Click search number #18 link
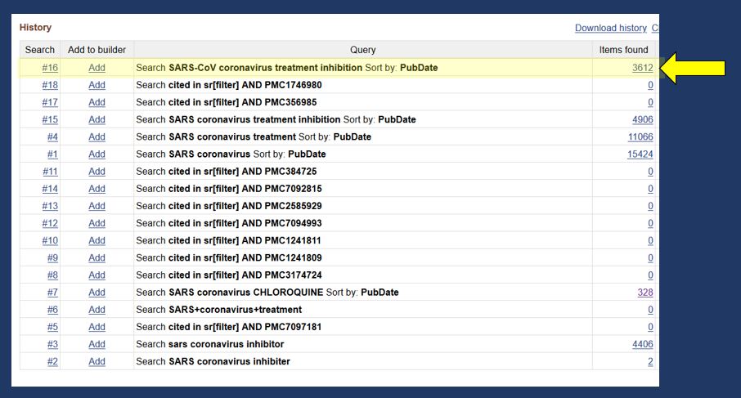Viewport: 741px width, 398px height. coord(50,85)
